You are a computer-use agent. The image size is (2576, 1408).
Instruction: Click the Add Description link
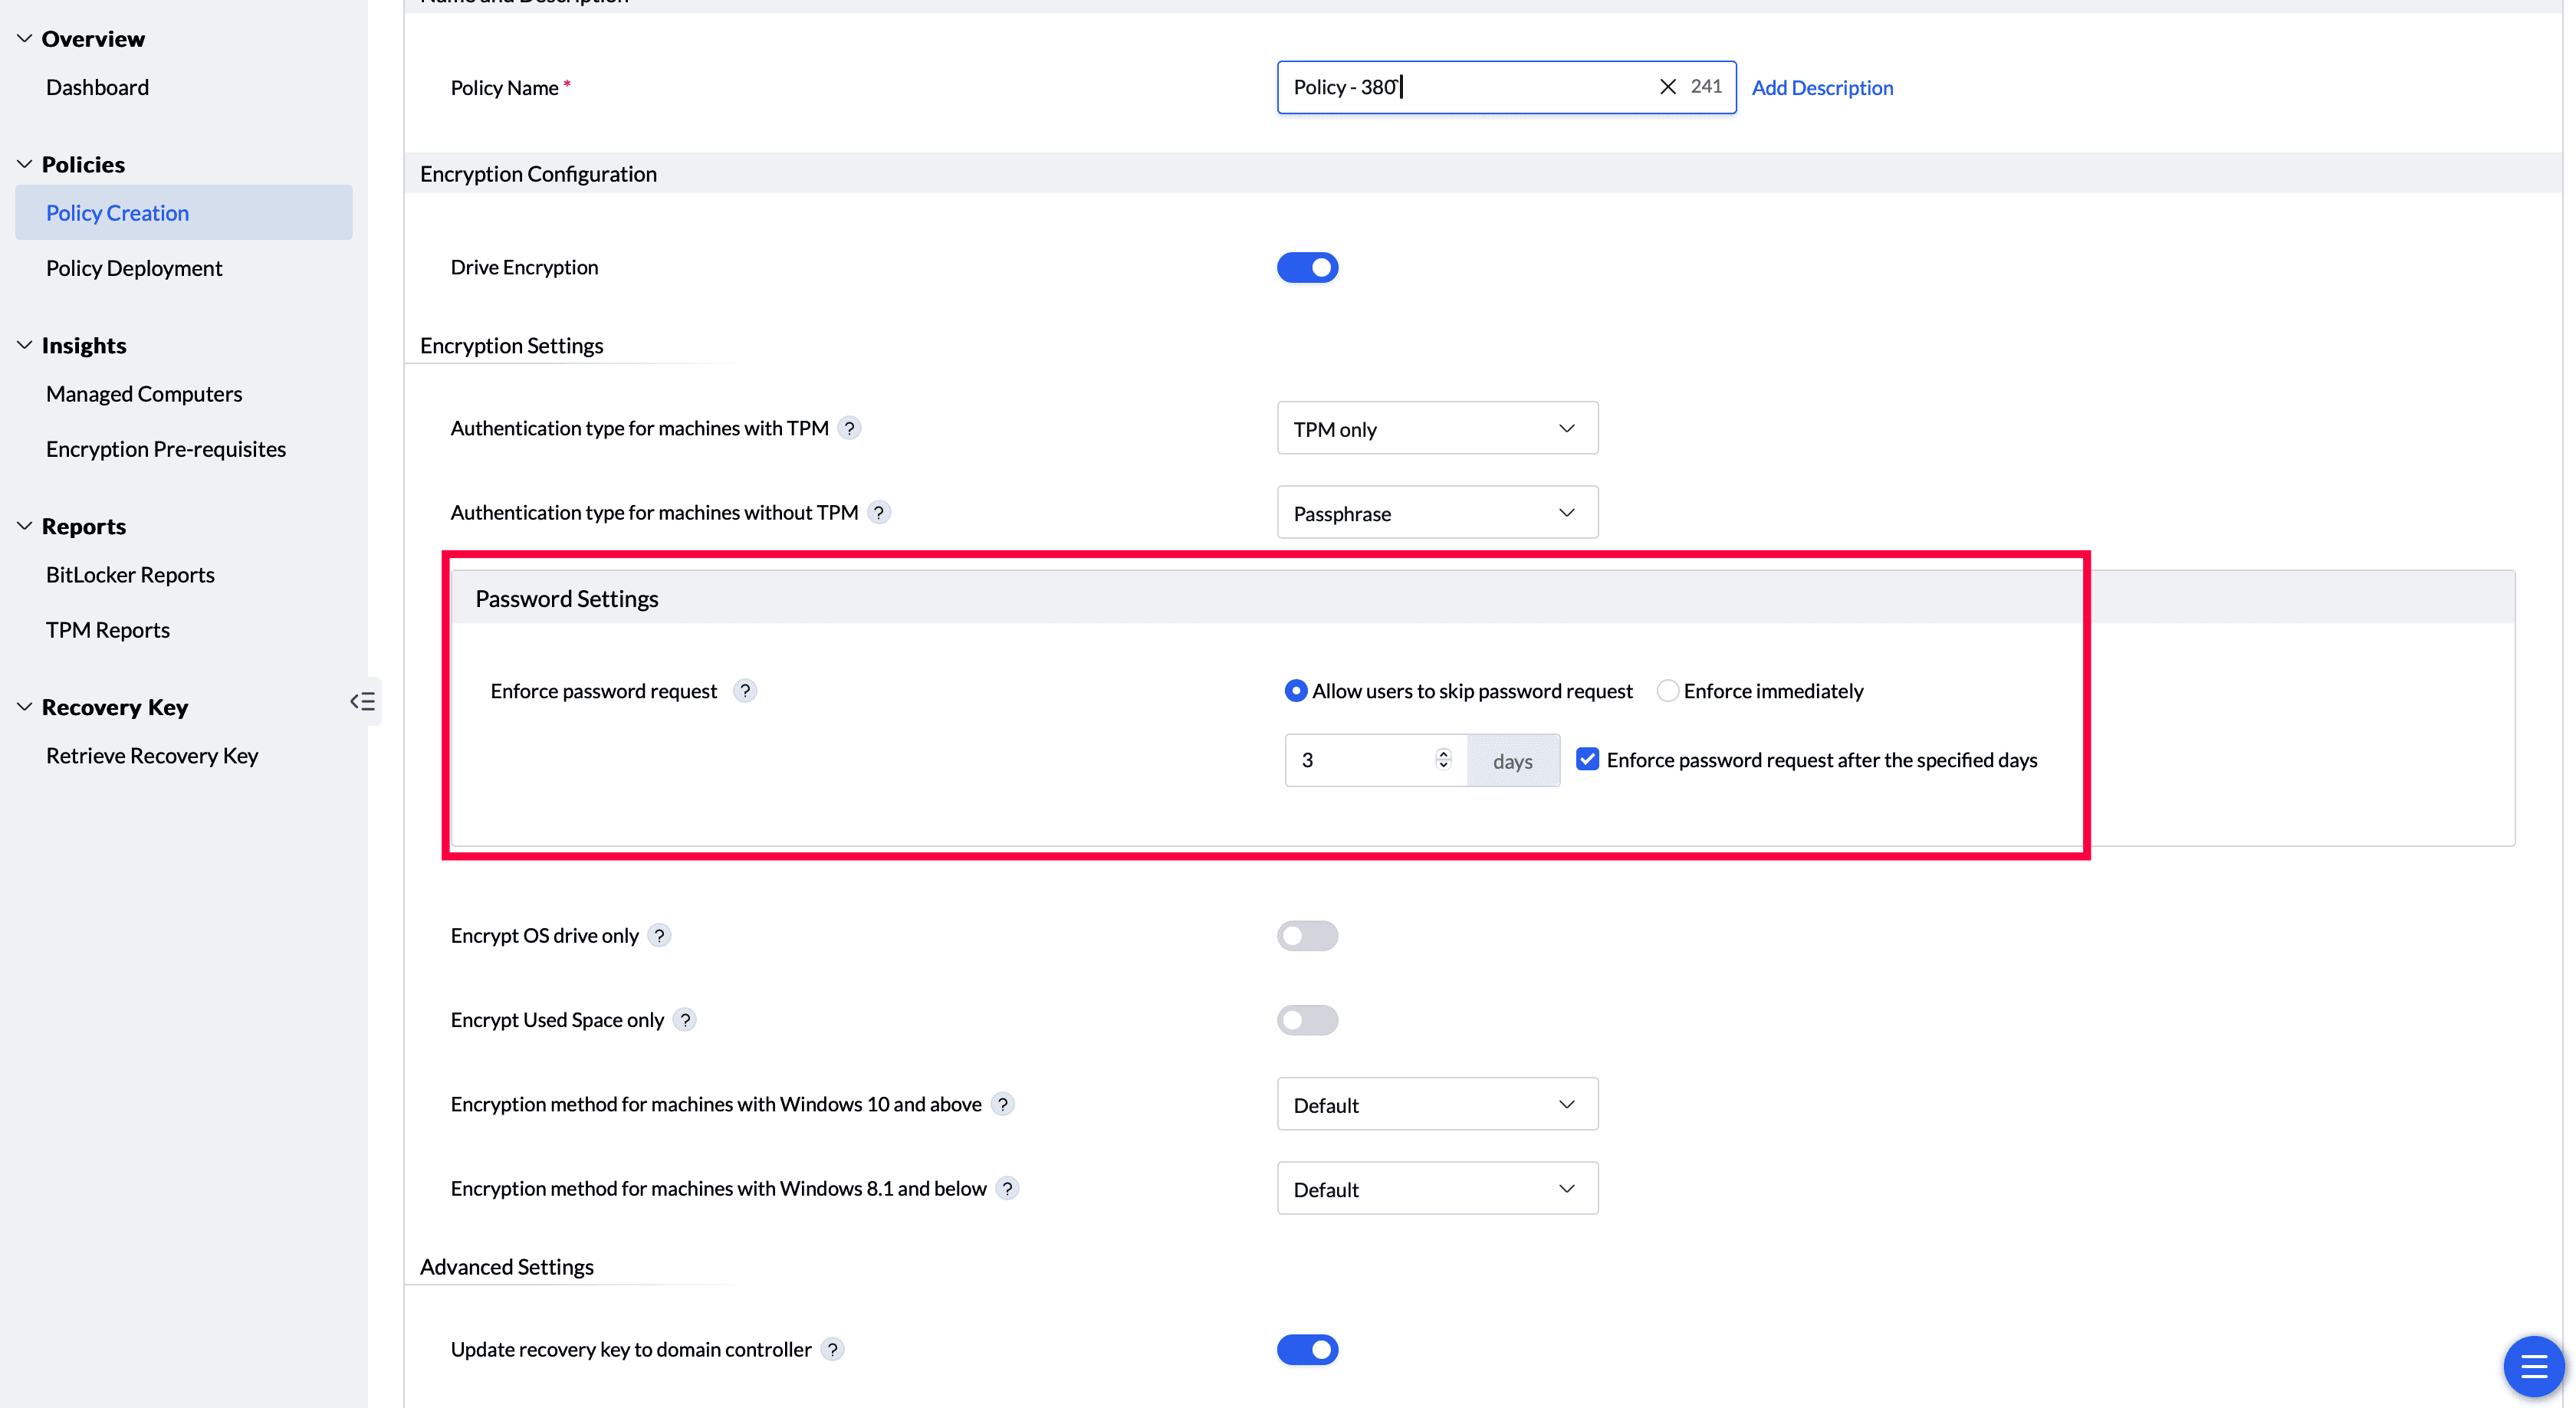(1822, 88)
